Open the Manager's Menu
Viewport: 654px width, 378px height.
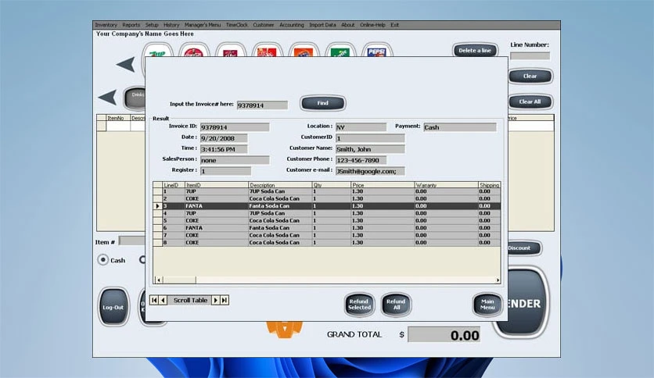pyautogui.click(x=203, y=25)
